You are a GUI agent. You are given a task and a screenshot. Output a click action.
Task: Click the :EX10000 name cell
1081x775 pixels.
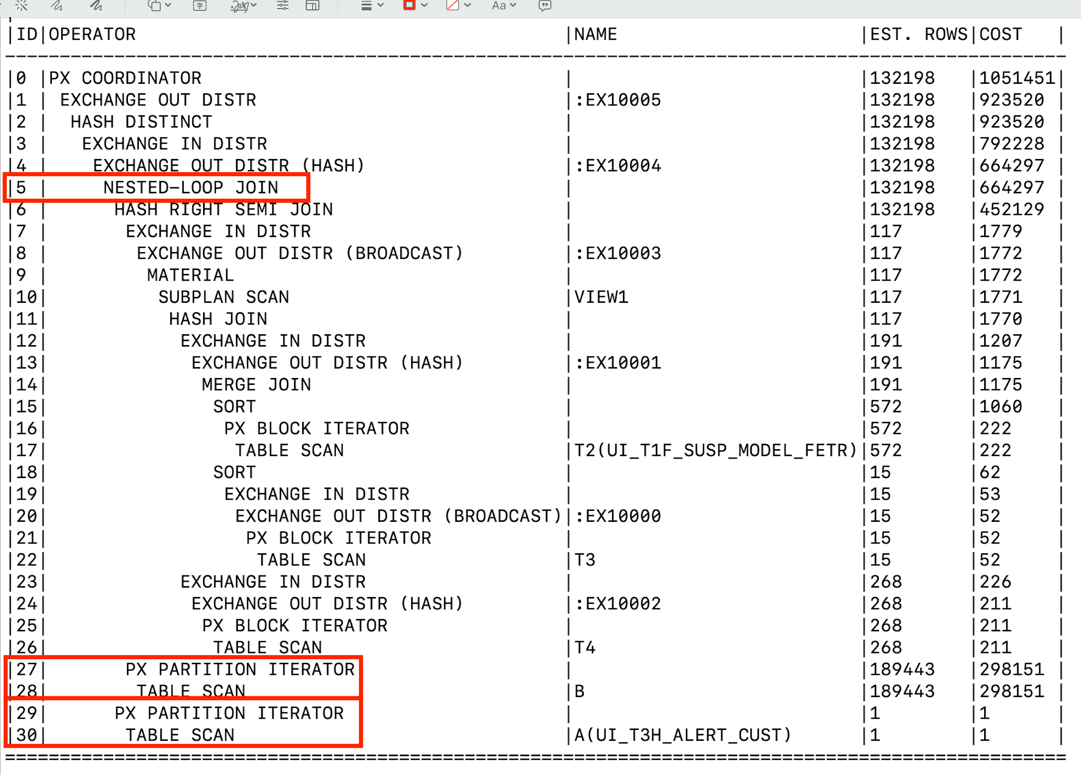tap(618, 516)
